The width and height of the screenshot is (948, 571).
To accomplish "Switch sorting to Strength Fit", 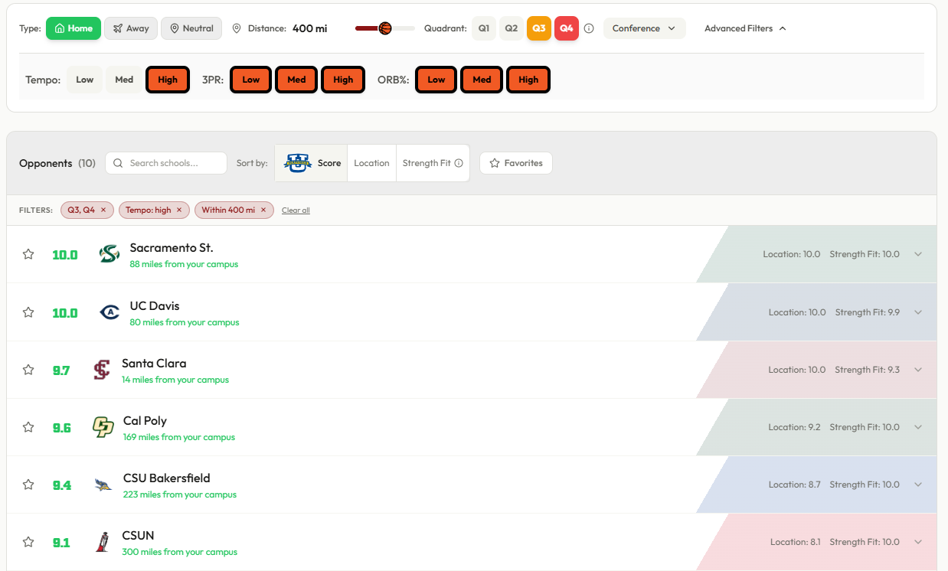I will pos(427,162).
